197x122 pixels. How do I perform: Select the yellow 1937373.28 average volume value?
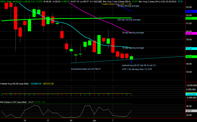[48, 84]
